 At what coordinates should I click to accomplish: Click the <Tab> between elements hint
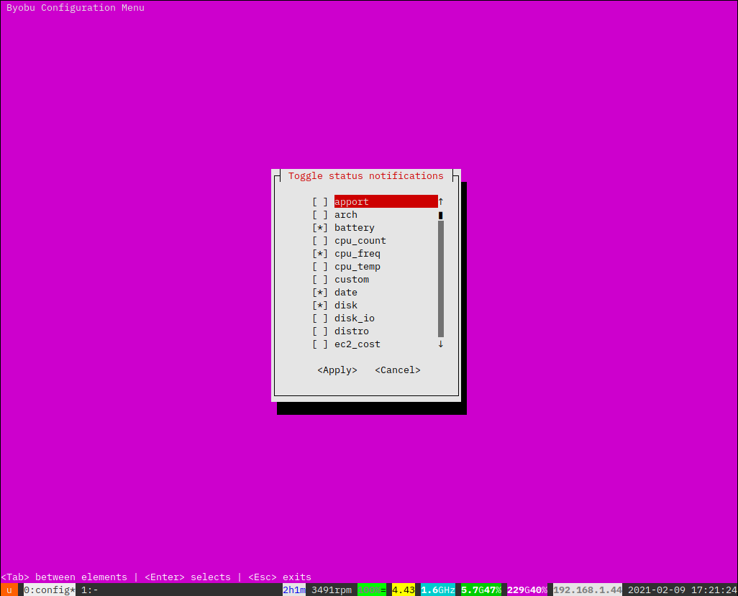(x=64, y=577)
